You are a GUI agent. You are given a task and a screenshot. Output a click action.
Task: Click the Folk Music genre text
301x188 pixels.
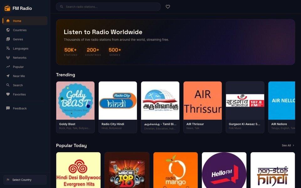pos(235,128)
